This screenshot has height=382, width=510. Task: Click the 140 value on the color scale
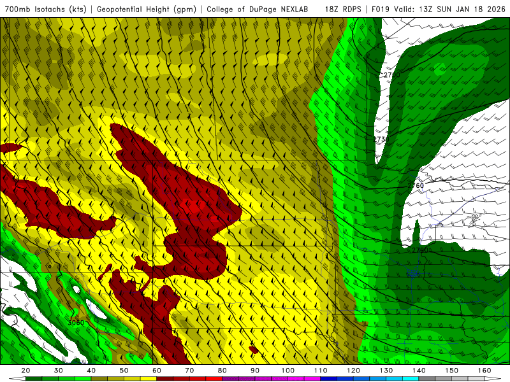[x=419, y=371]
